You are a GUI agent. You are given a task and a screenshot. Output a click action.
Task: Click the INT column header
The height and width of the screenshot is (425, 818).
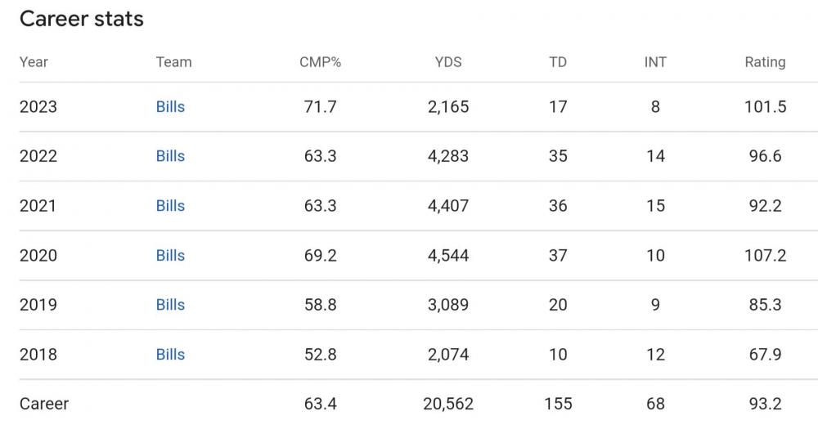[655, 62]
